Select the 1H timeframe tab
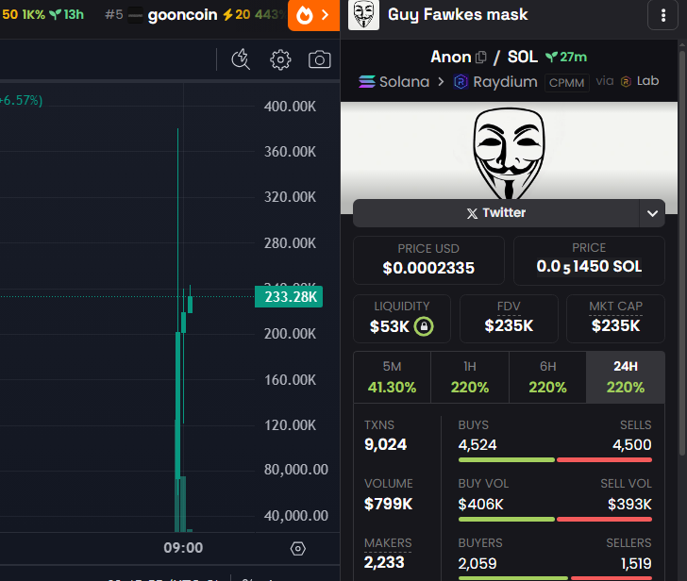 pos(470,377)
